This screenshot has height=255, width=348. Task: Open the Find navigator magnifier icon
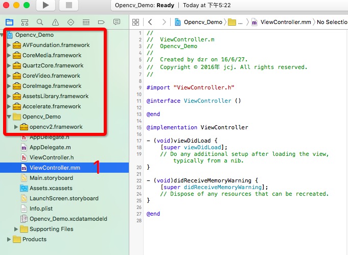(x=40, y=22)
